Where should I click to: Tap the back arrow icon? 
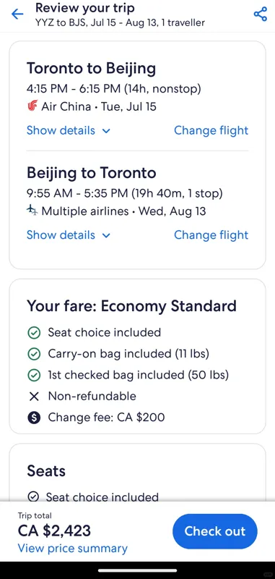17,14
